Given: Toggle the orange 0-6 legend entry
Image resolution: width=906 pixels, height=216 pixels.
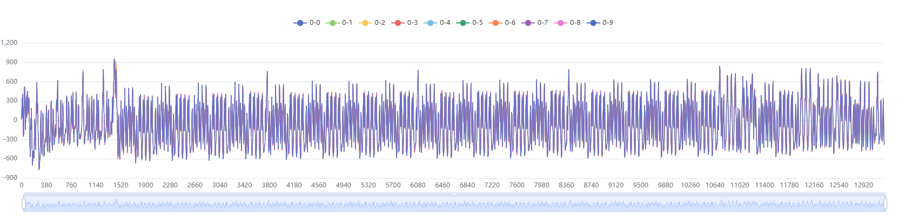Looking at the screenshot, I should pyautogui.click(x=495, y=23).
